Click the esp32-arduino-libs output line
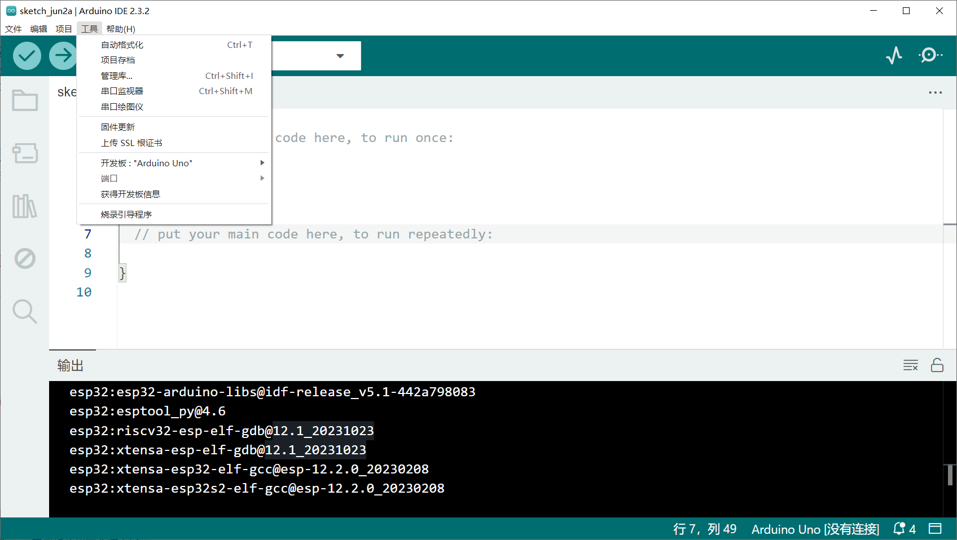Screen dimensions: 957x540 tap(272, 392)
